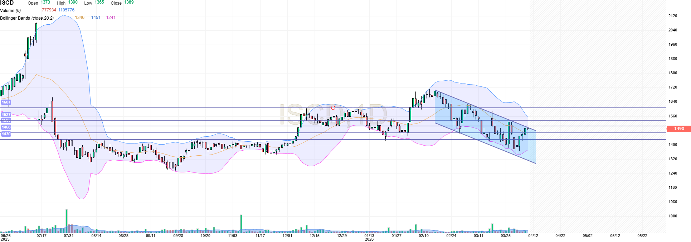
Task: Click the Open value 1373
Action: (x=45, y=2)
